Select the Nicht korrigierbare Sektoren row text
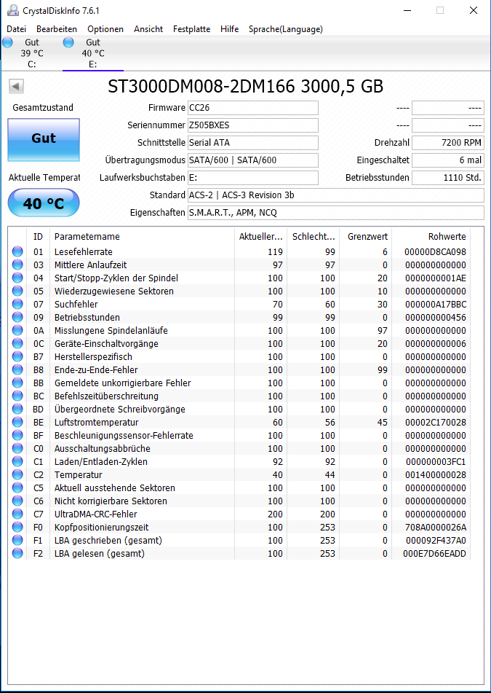491x693 pixels. 111,501
